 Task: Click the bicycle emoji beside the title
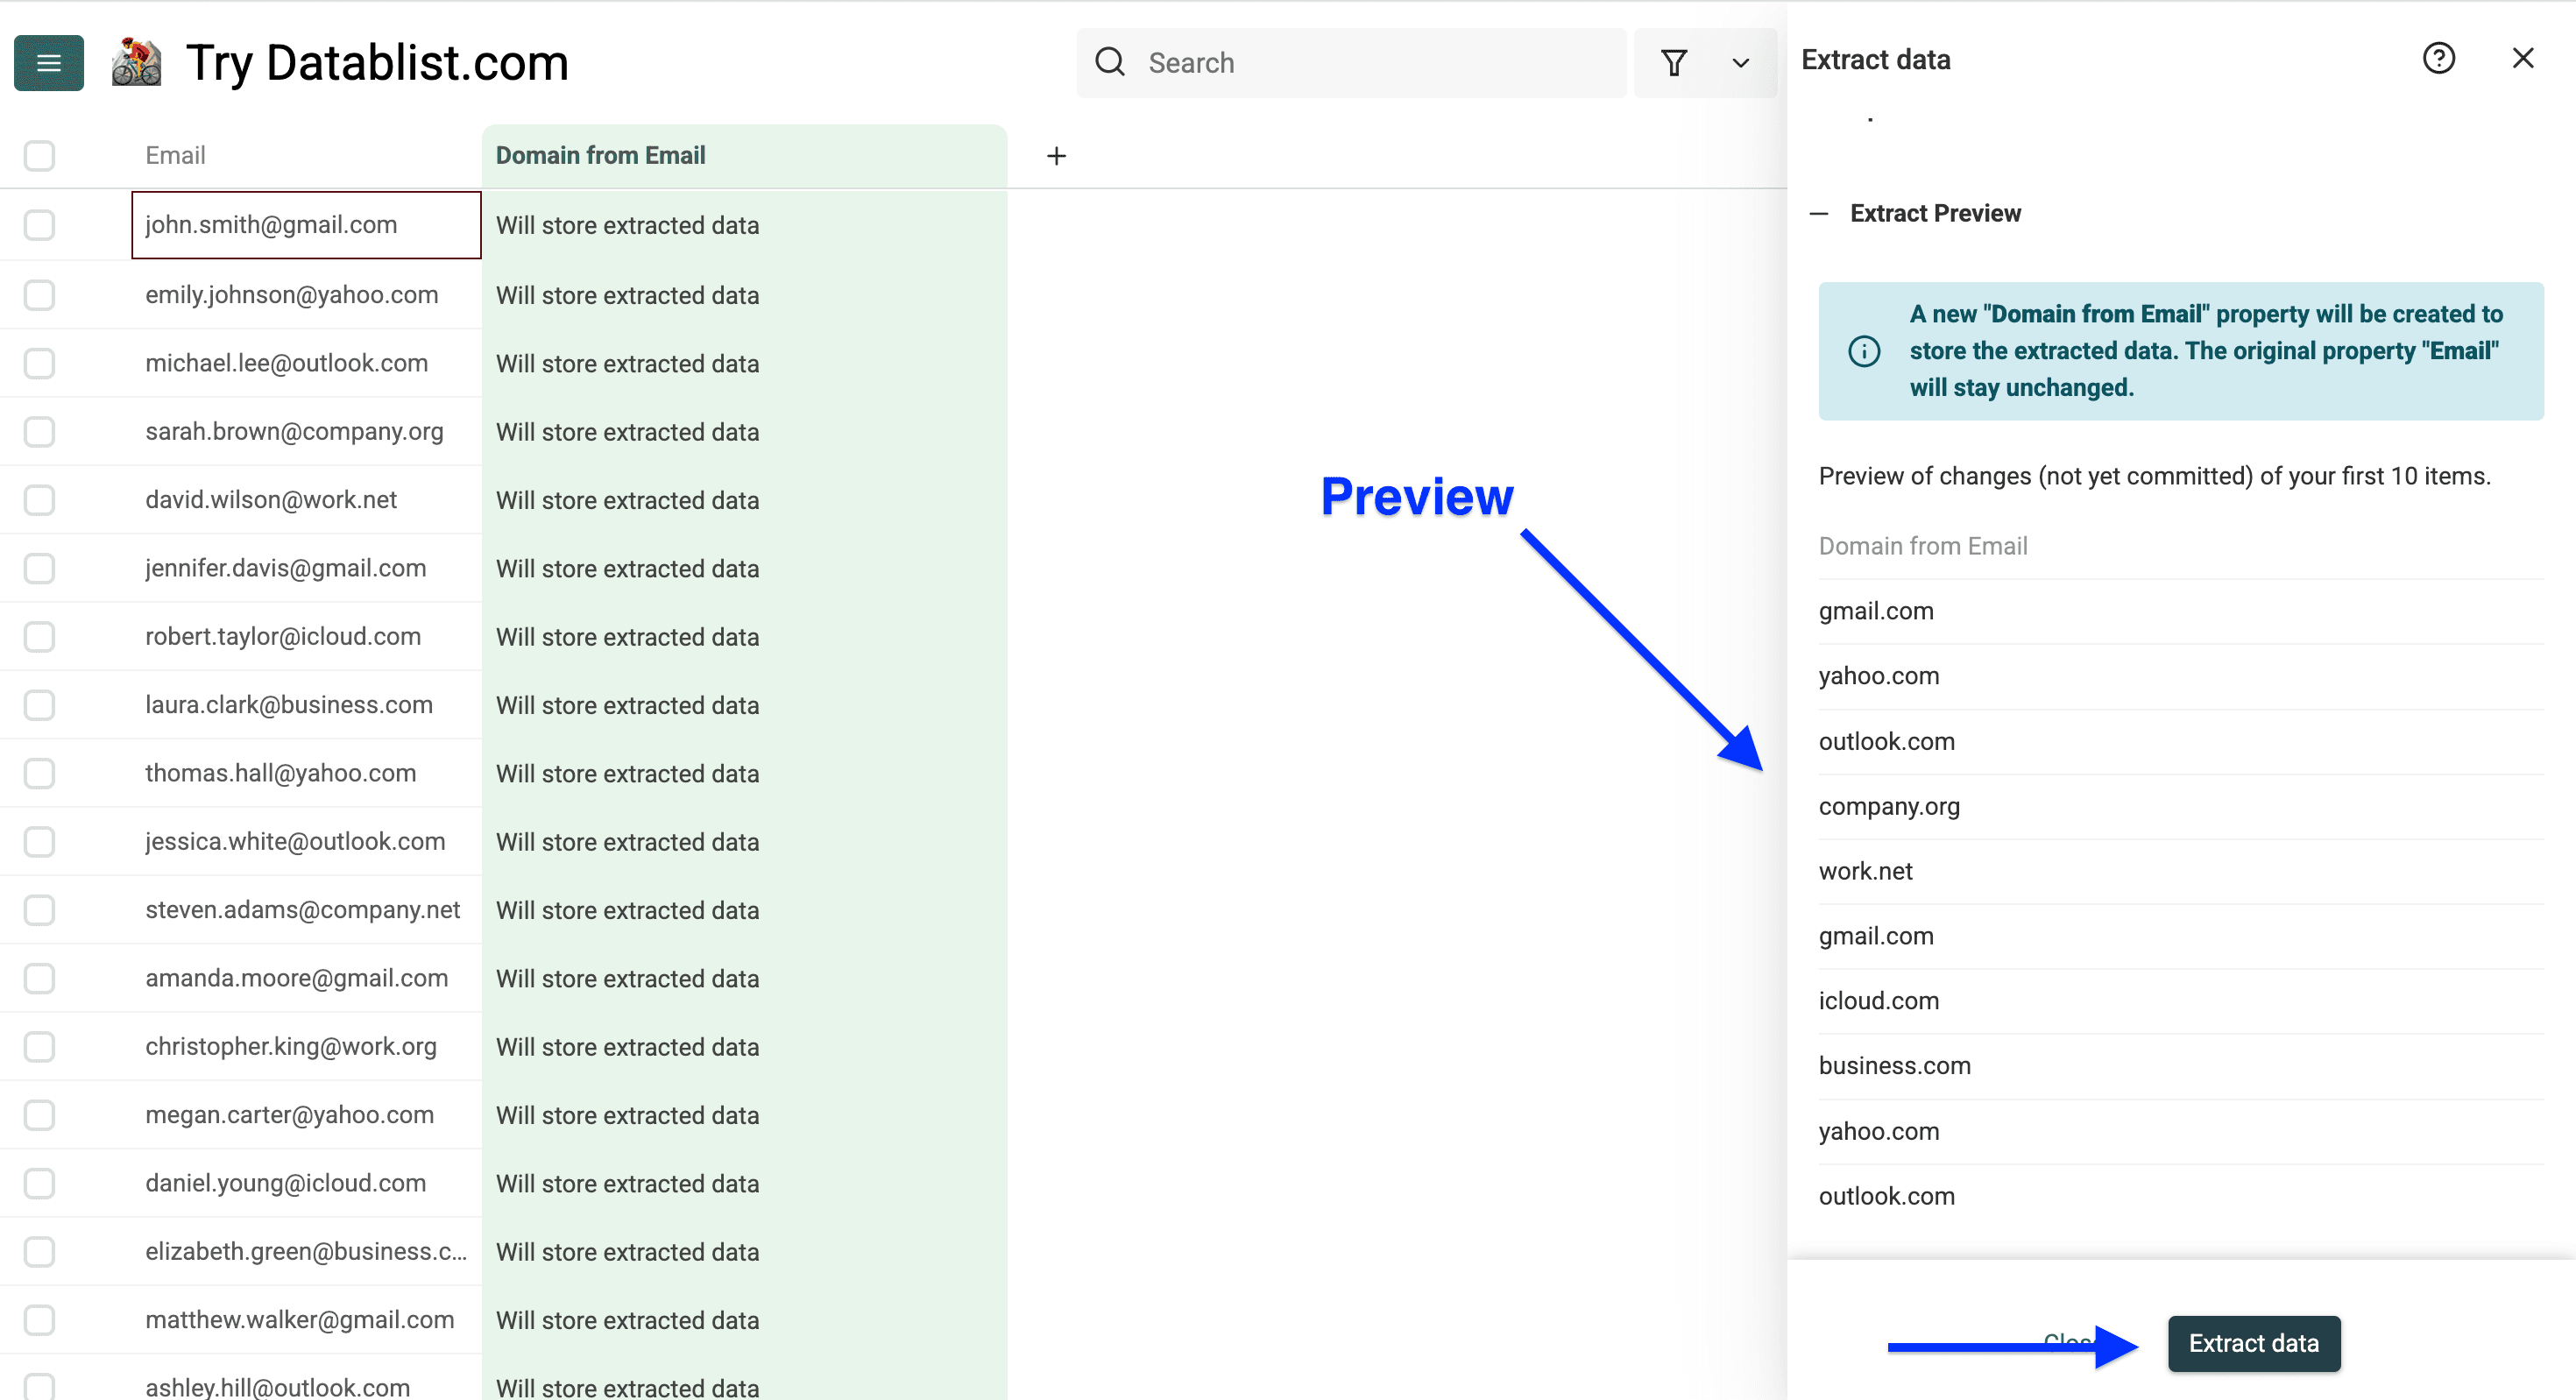(x=137, y=62)
